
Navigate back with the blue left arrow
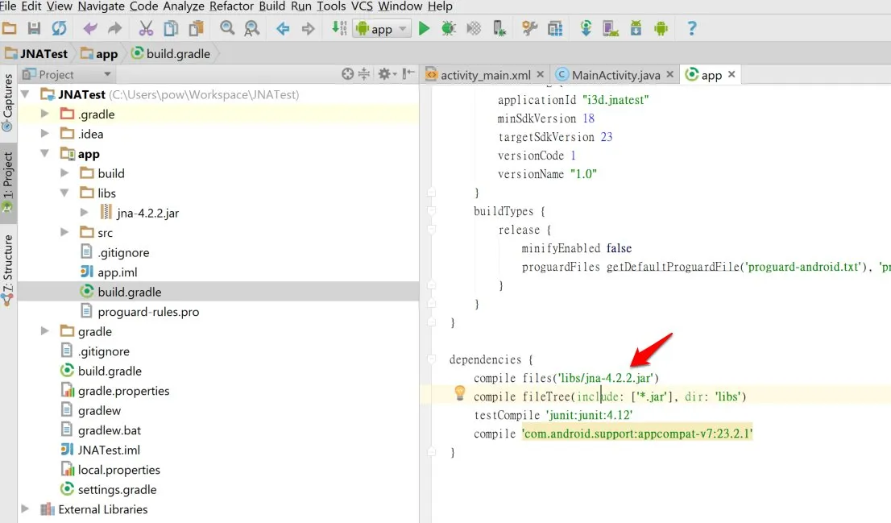pos(283,28)
